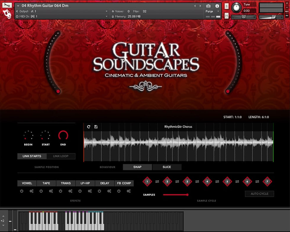Toggle power for the FB COMP effect
Screen dimensions: 290x232
point(119,191)
